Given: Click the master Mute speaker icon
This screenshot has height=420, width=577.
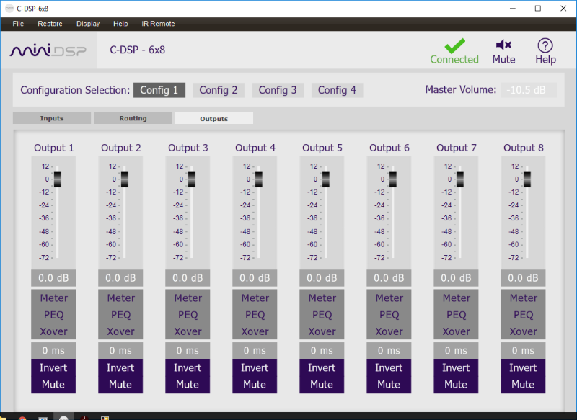Looking at the screenshot, I should click(503, 45).
